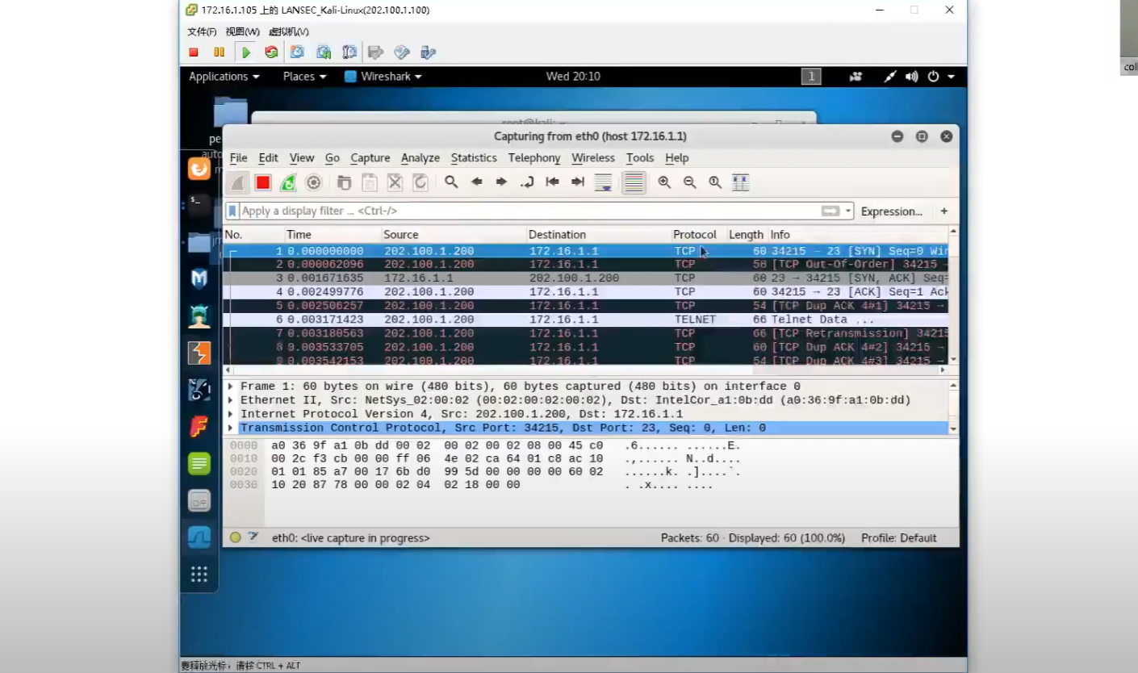This screenshot has width=1138, height=673.
Task: Reset text to normal size icon
Action: click(715, 182)
